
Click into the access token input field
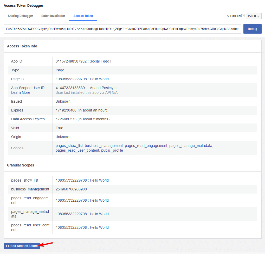coord(122,29)
